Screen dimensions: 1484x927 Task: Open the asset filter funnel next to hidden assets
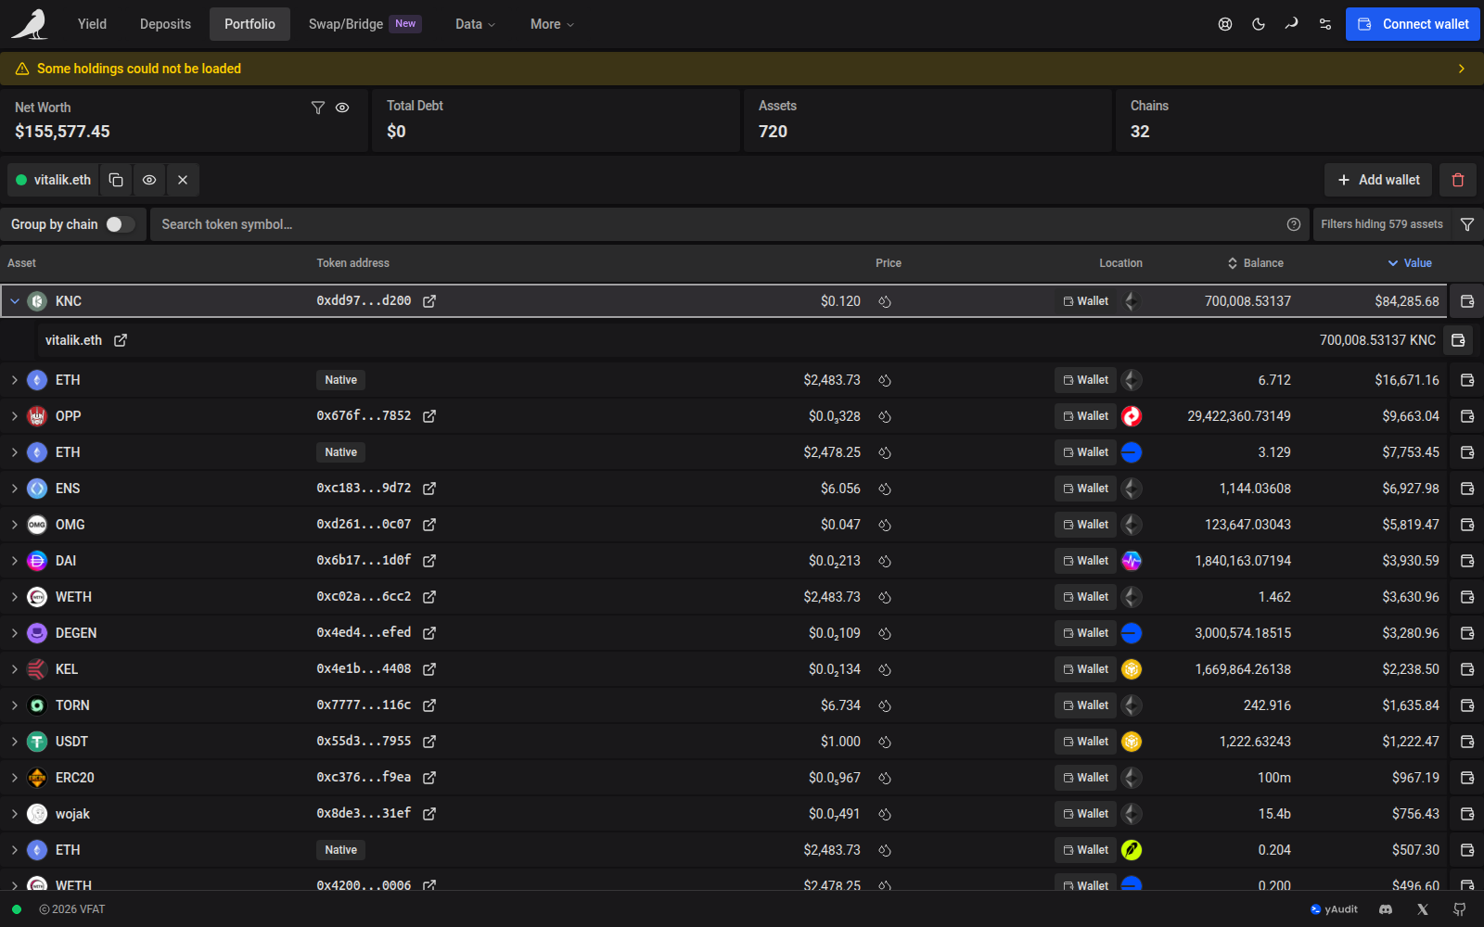(1467, 224)
